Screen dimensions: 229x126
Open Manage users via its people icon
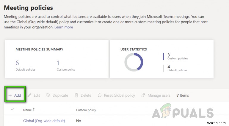point(143,95)
